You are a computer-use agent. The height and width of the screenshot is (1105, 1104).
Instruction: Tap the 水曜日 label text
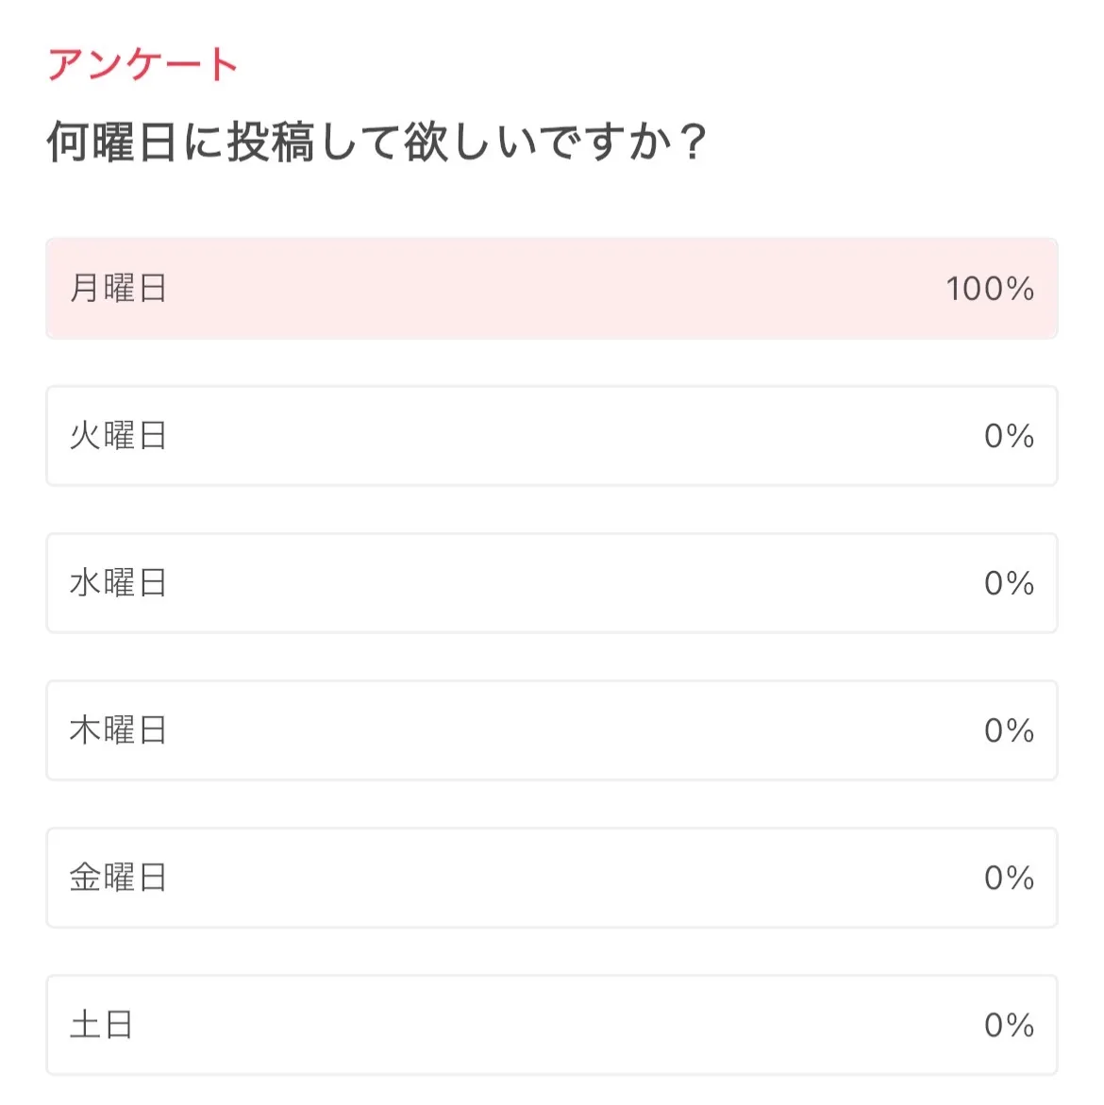pos(118,583)
